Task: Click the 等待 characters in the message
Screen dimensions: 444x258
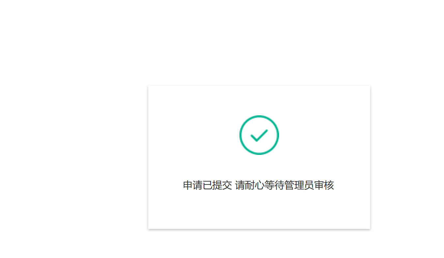Action: pyautogui.click(x=275, y=185)
